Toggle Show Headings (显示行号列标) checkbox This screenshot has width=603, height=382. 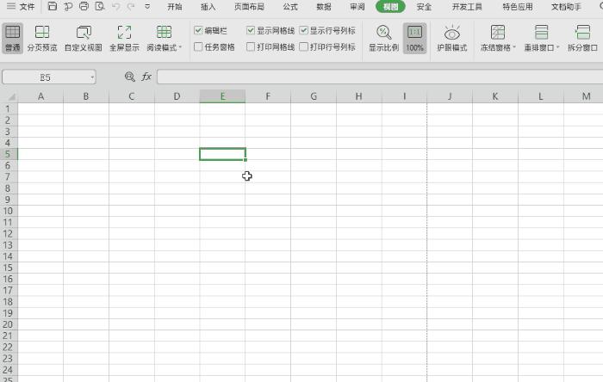304,30
